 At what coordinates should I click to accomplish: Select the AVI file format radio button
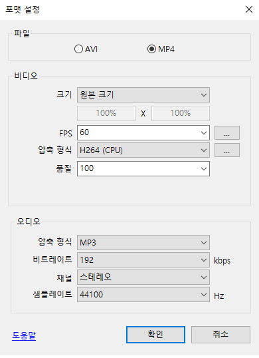(86, 49)
